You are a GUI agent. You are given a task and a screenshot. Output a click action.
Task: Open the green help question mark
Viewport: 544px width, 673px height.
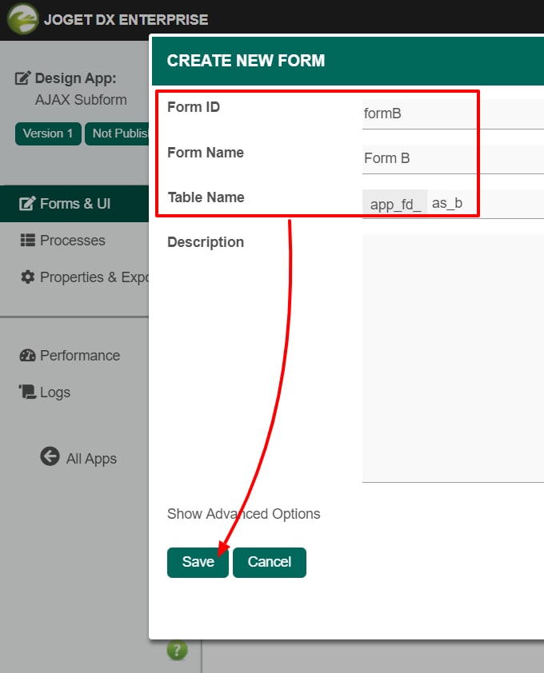pos(177,651)
